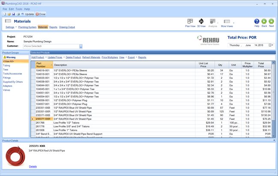Click the Export link
Viewport: 278px width, 176px height.
[x=131, y=57]
